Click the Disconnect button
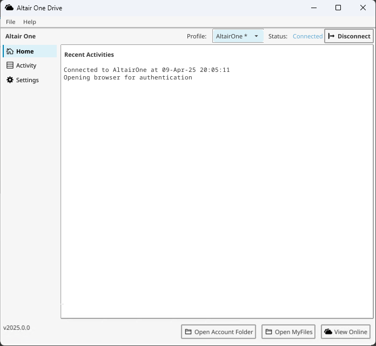 tap(349, 36)
